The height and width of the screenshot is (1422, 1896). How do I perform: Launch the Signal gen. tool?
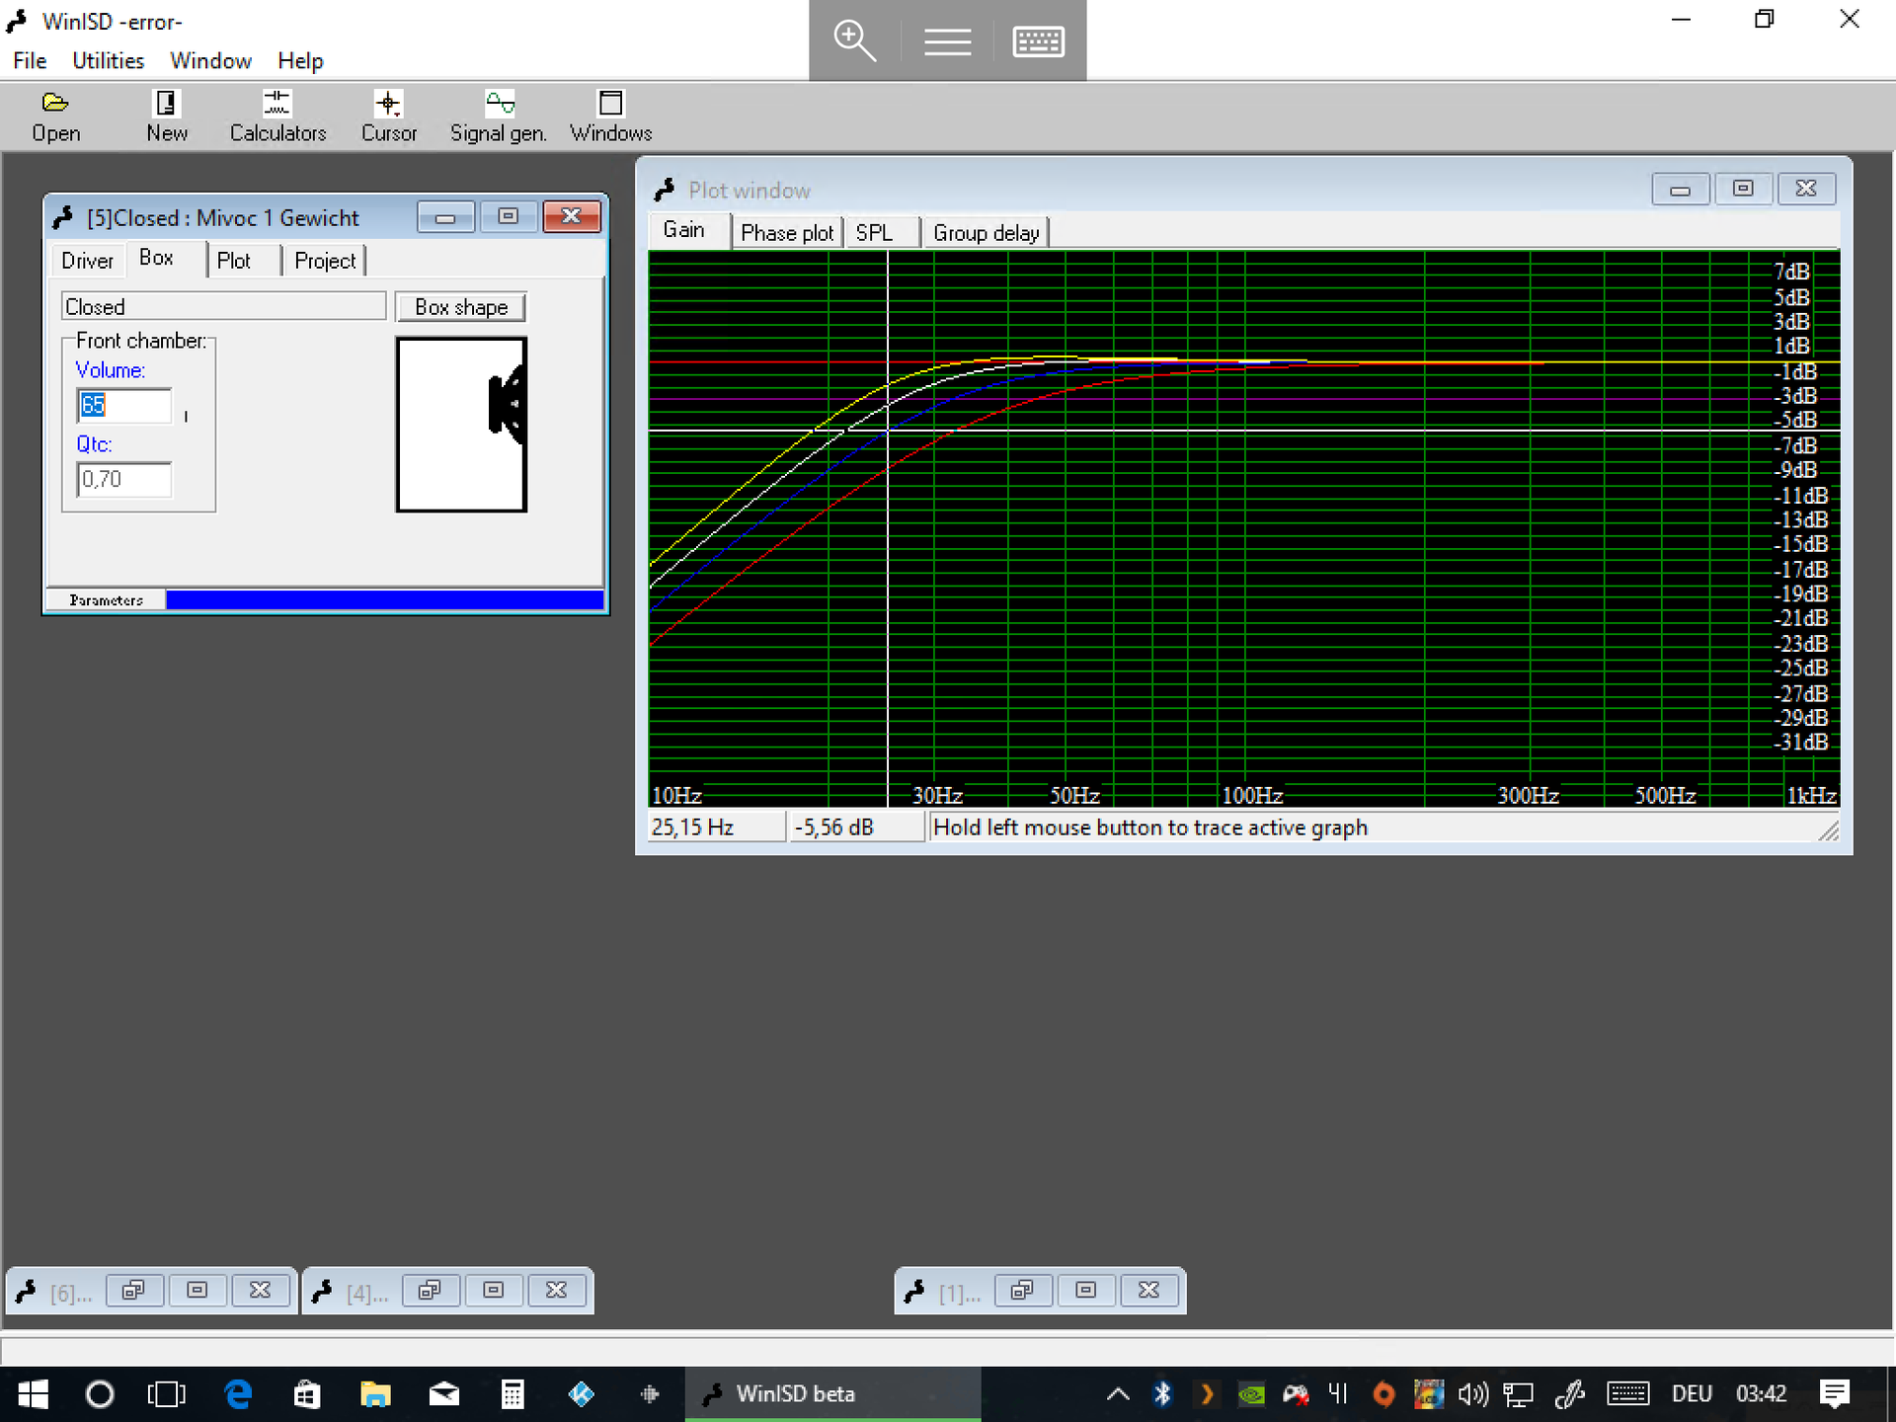[499, 117]
